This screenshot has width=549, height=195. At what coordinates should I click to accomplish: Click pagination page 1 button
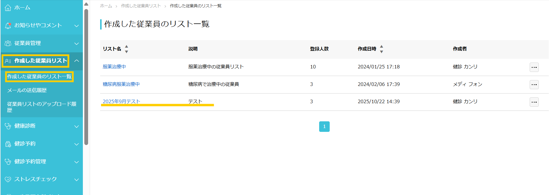tap(324, 127)
